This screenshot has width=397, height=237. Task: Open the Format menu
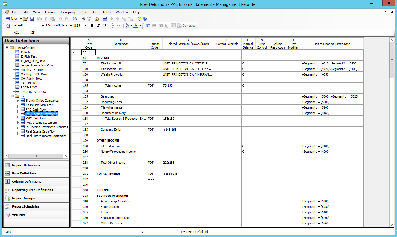point(50,12)
